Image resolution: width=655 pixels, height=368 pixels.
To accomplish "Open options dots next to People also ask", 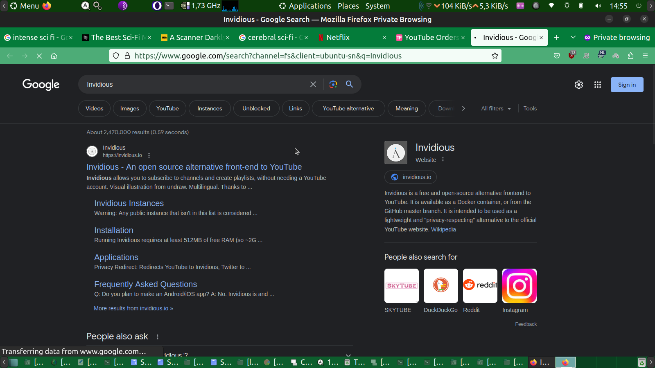I will [x=158, y=337].
